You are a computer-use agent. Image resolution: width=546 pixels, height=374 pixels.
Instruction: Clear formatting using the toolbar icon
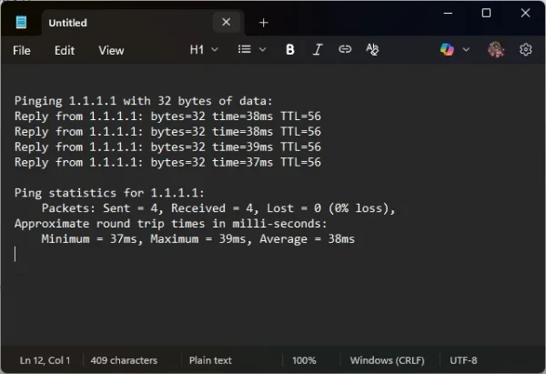(372, 50)
